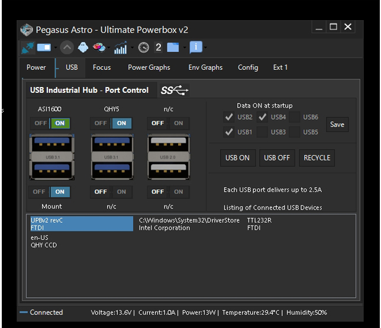Click the clock gauge toolbar icon

click(144, 47)
